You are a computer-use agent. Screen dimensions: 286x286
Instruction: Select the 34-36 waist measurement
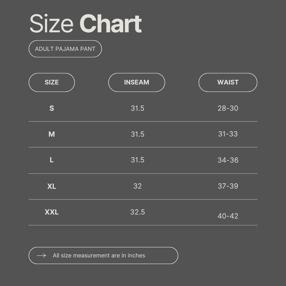(228, 160)
